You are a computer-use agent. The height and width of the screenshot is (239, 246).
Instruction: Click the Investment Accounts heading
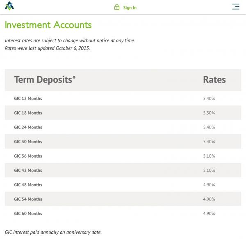48,25
